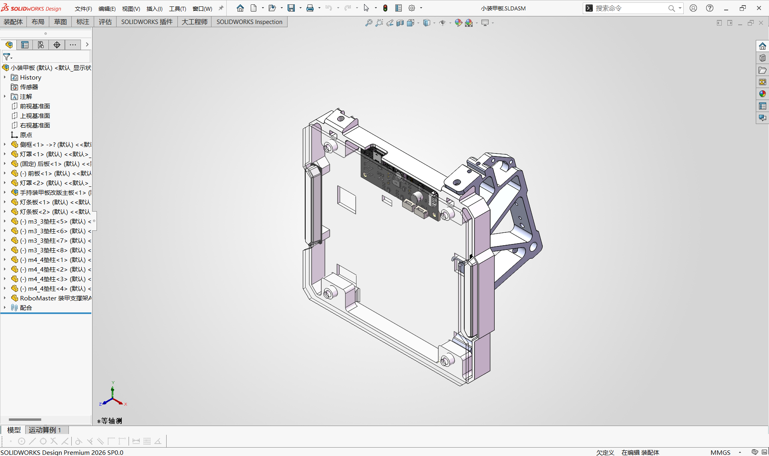The height and width of the screenshot is (456, 769).
Task: Open the display style dropdown arrow
Action: (x=434, y=23)
